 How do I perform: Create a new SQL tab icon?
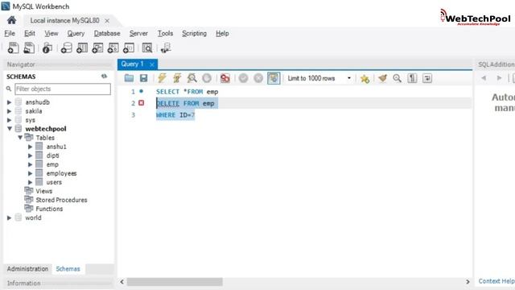click(x=13, y=48)
